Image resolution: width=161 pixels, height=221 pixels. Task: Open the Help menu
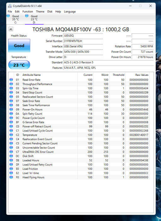[x=58, y=12]
